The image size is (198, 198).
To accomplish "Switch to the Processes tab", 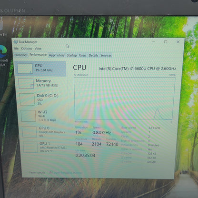I will (x=21, y=55).
